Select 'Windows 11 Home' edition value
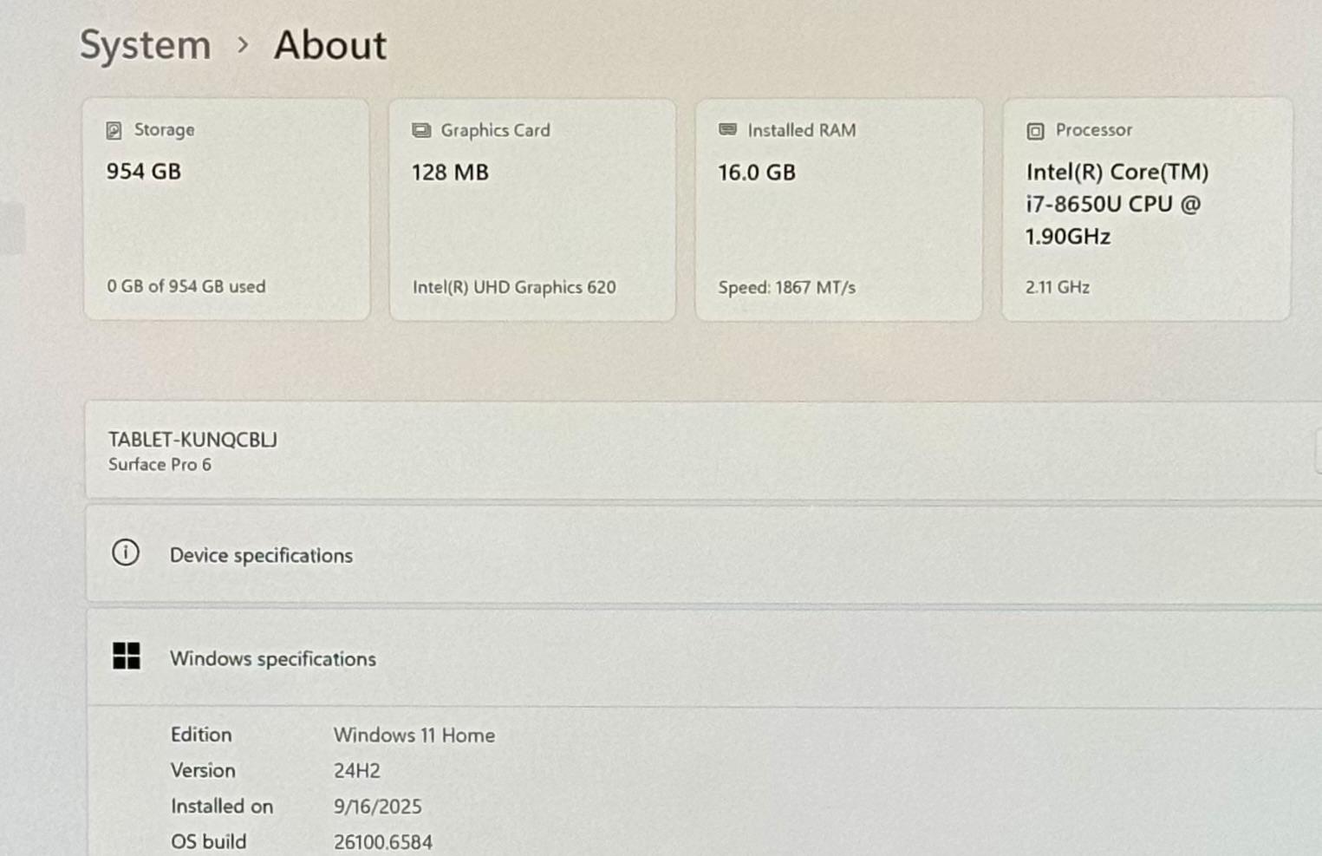The image size is (1322, 856). click(414, 735)
